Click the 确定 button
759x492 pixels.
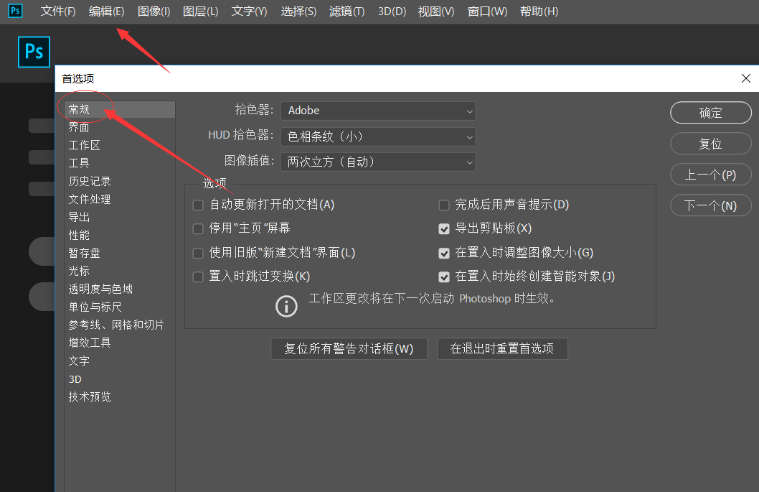[711, 113]
